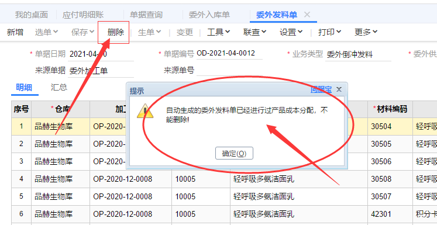Open the 委外入库单 tab
This screenshot has height=225, width=437.
pos(209,15)
